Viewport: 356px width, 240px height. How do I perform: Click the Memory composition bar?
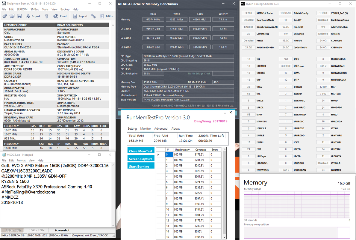click(297, 233)
